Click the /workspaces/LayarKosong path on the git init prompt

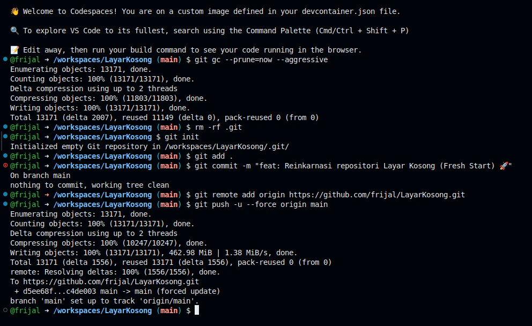(102, 137)
